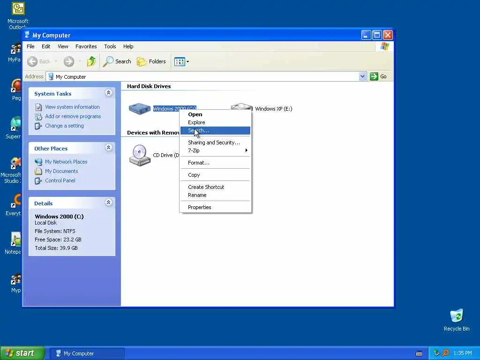Click My Computer taskbar button
Viewport: 480px width, 360px height.
click(87, 353)
